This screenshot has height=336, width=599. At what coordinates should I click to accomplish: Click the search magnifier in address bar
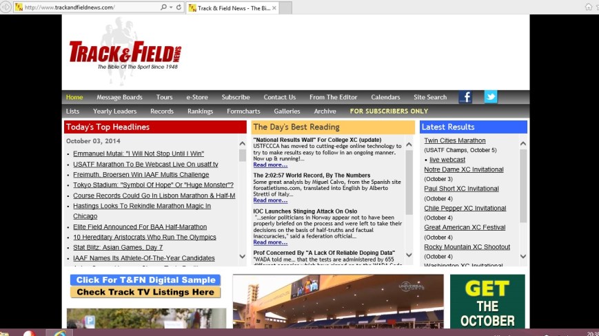pos(164,8)
